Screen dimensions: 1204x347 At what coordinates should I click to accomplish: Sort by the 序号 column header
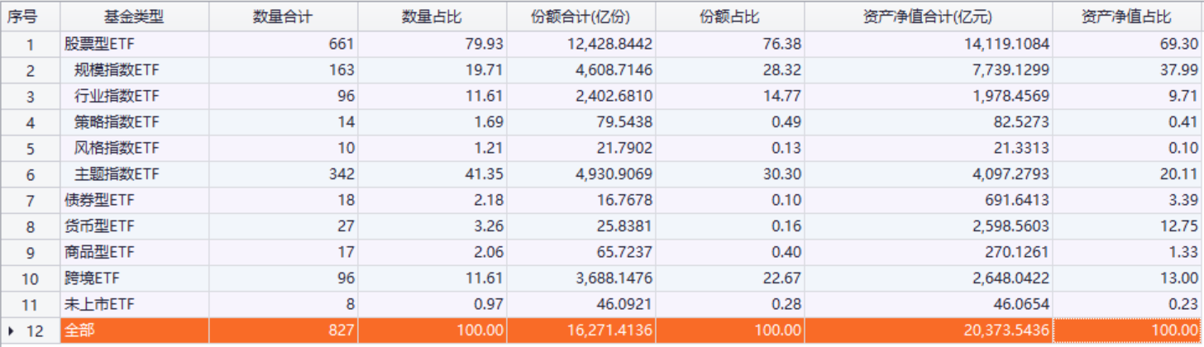(x=22, y=17)
